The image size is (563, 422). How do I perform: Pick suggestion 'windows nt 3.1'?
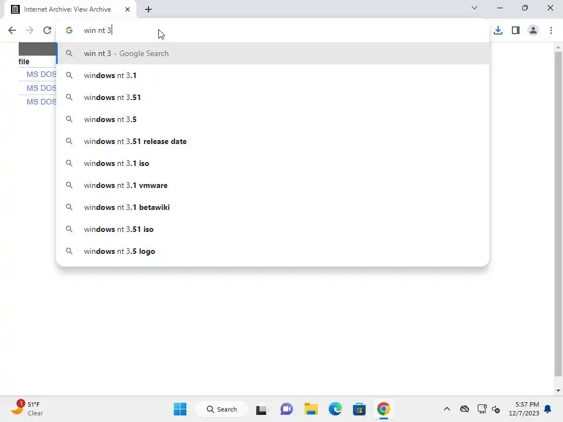(273, 75)
